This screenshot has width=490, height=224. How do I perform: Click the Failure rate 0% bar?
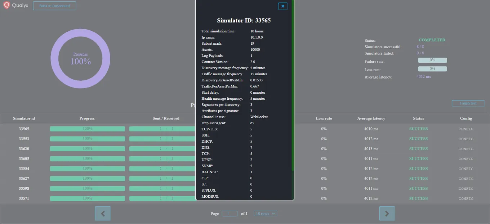432,60
